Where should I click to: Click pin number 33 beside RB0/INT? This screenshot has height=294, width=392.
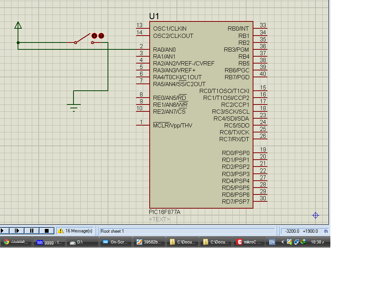click(x=263, y=25)
